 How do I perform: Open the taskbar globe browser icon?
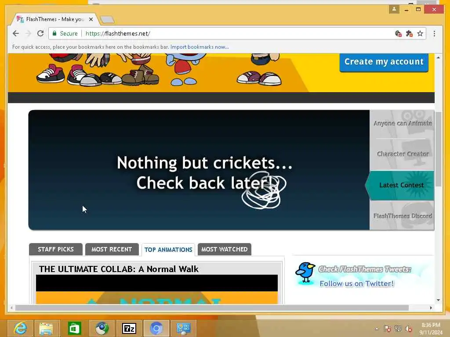(102, 328)
